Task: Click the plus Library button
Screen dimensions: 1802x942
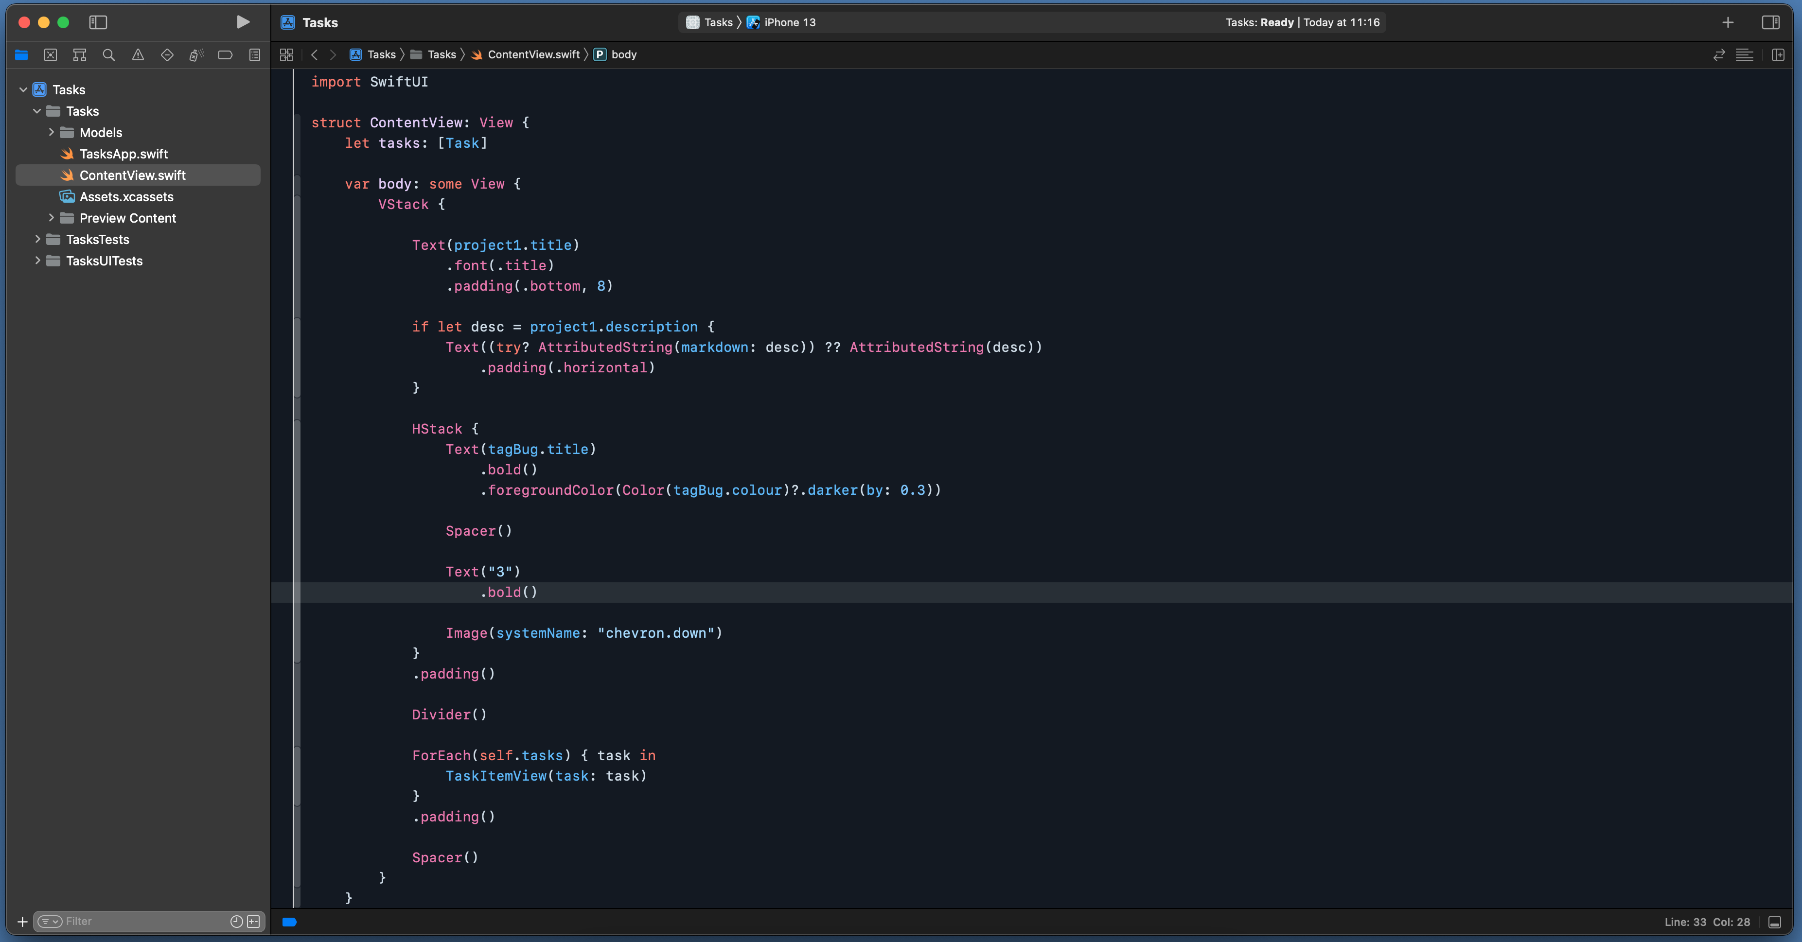Action: 1728,22
